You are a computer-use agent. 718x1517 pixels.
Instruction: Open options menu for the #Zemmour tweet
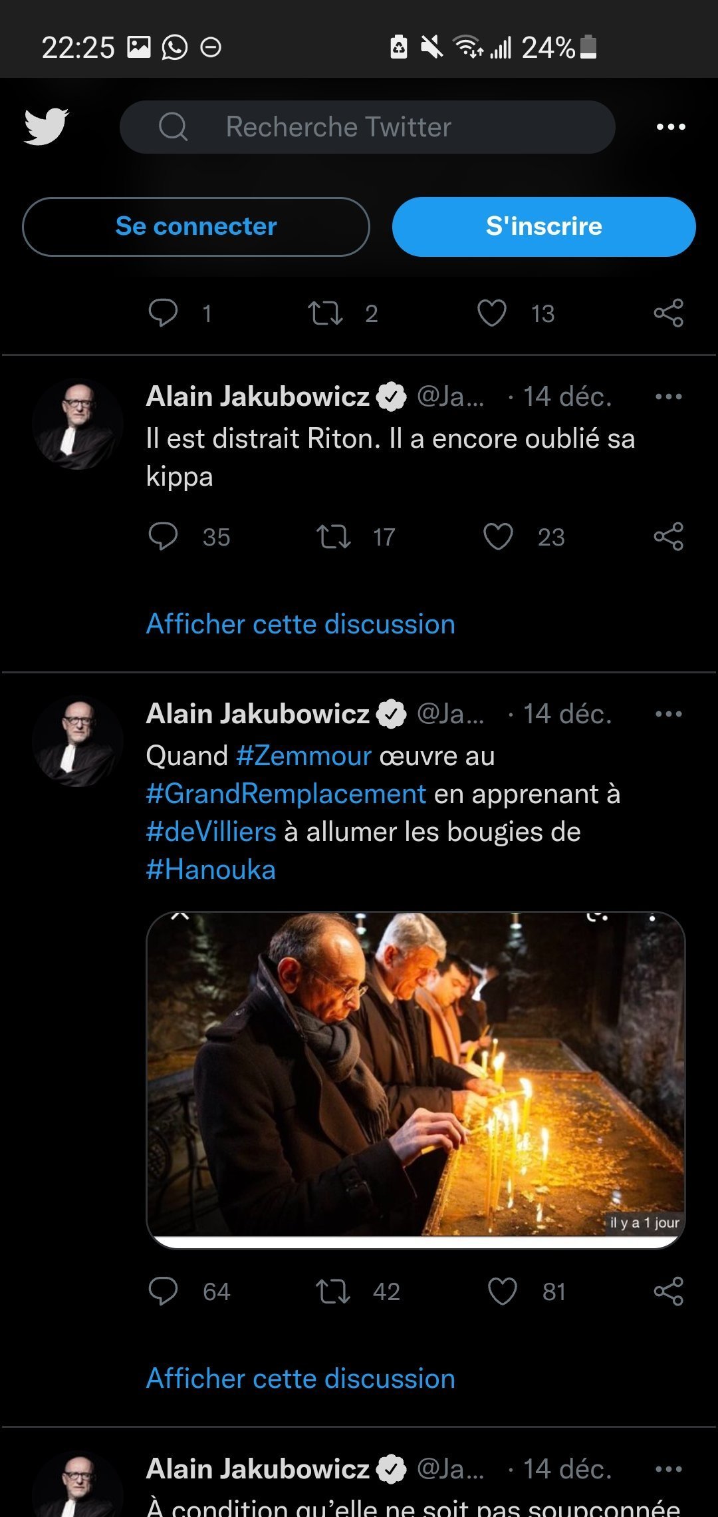point(668,714)
